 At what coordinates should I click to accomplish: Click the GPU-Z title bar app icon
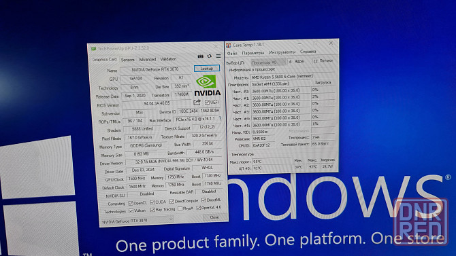(93, 49)
